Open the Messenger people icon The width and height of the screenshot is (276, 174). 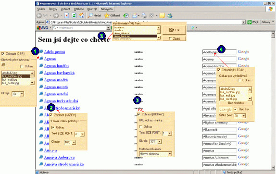click(170, 15)
